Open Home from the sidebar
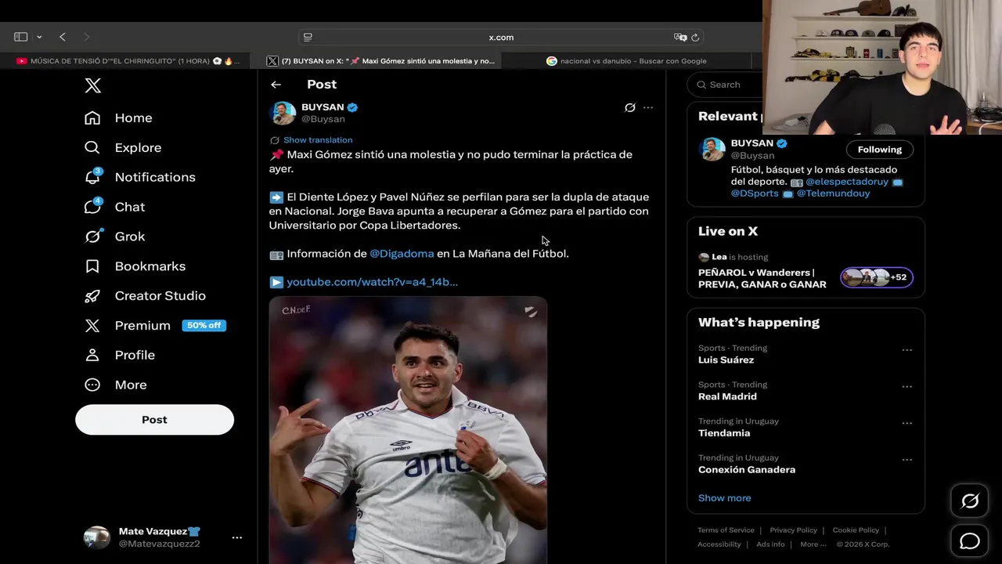 click(x=118, y=117)
